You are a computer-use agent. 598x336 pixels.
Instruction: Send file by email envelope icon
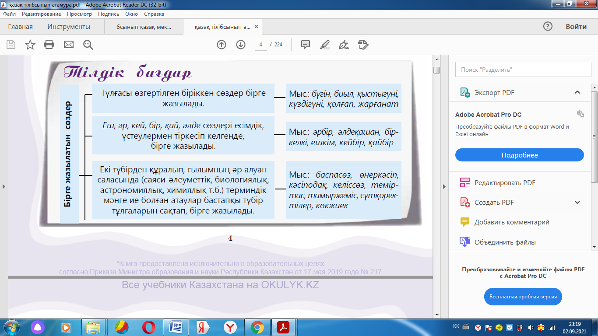pos(69,45)
